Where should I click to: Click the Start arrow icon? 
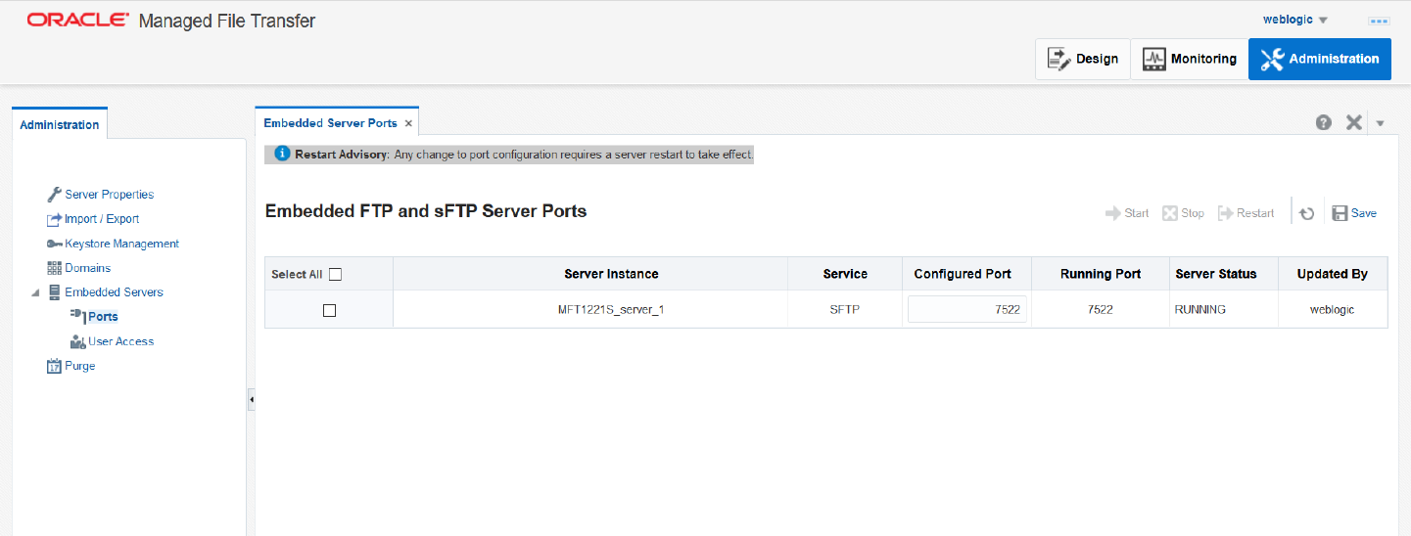point(1113,213)
